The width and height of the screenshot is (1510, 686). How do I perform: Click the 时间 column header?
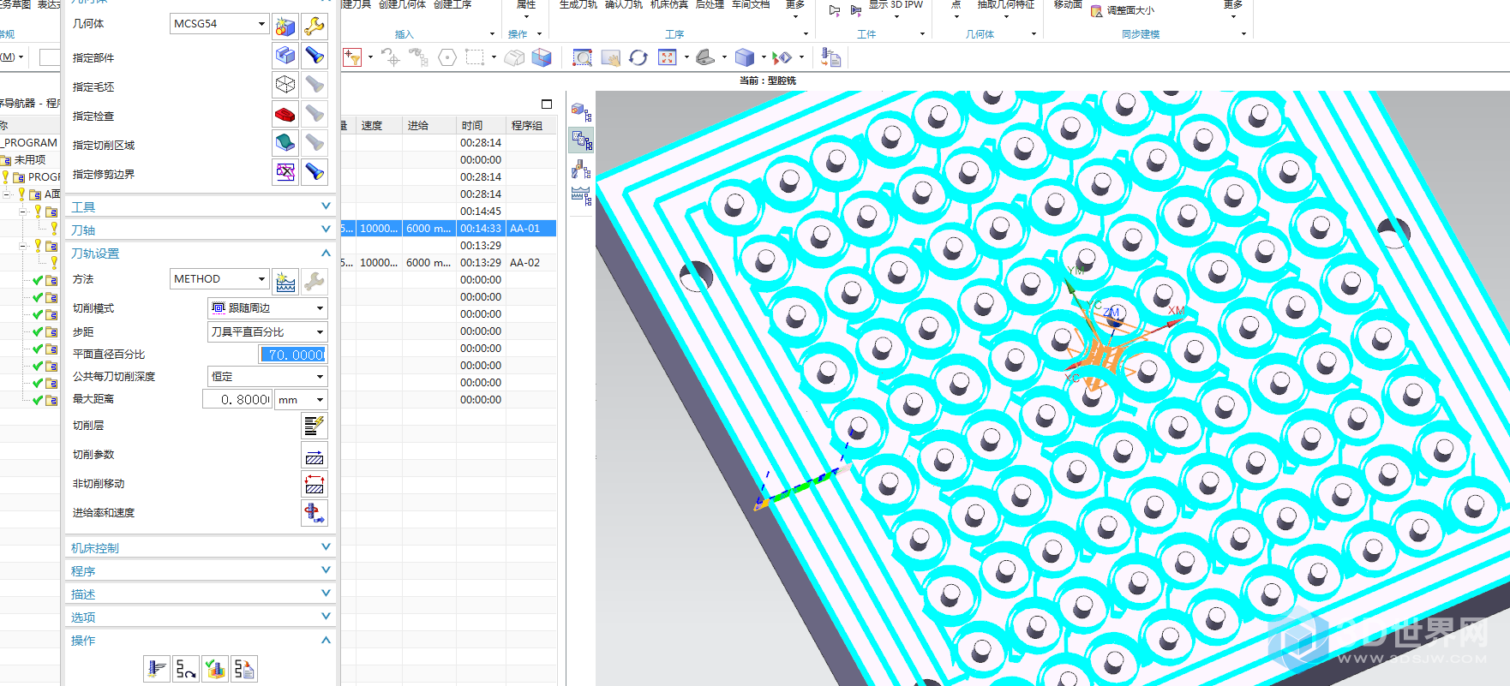[x=481, y=125]
